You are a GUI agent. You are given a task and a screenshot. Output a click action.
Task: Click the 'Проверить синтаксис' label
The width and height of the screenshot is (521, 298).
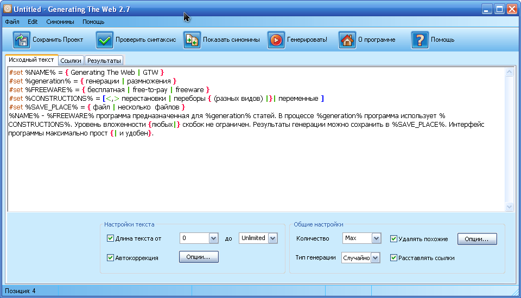[x=146, y=40]
